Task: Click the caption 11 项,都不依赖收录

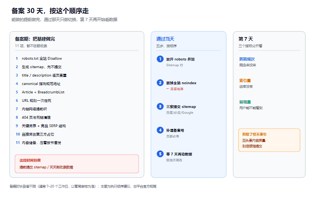Action: 31,46
